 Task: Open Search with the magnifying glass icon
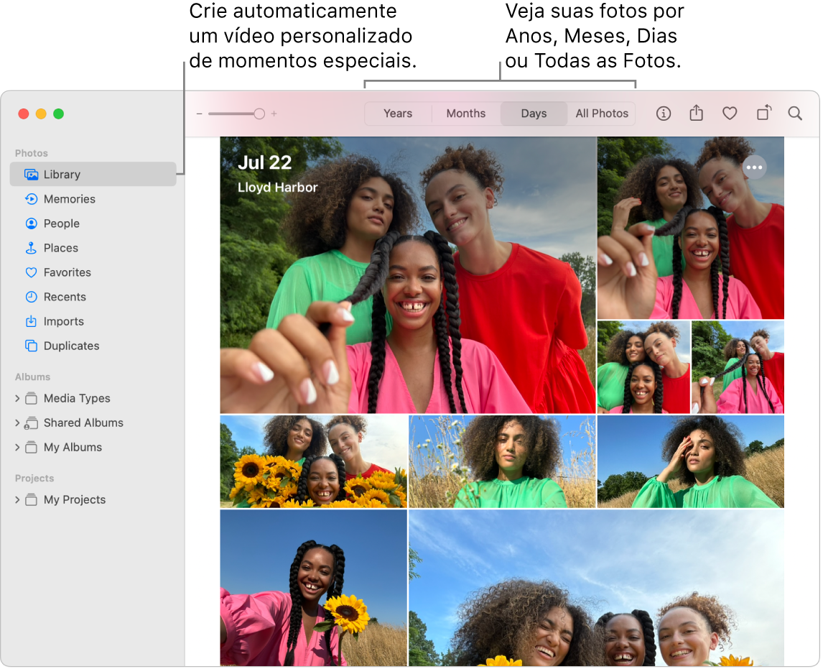click(x=794, y=113)
